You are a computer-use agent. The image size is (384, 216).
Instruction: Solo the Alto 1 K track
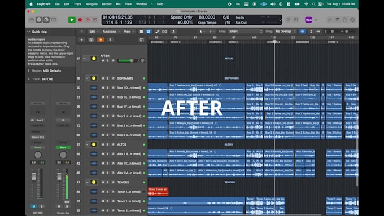coord(107,164)
